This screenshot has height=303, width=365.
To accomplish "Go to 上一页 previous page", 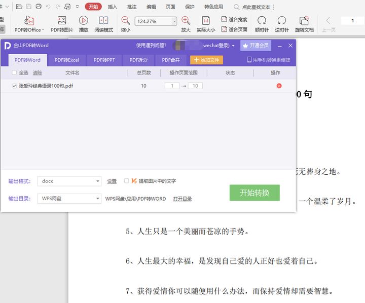I will tap(328, 24).
